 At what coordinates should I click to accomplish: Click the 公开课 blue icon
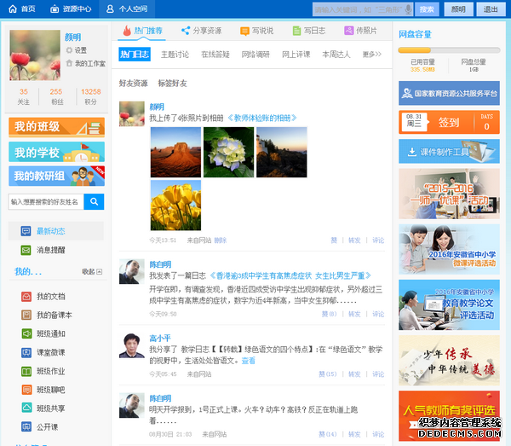click(x=26, y=426)
